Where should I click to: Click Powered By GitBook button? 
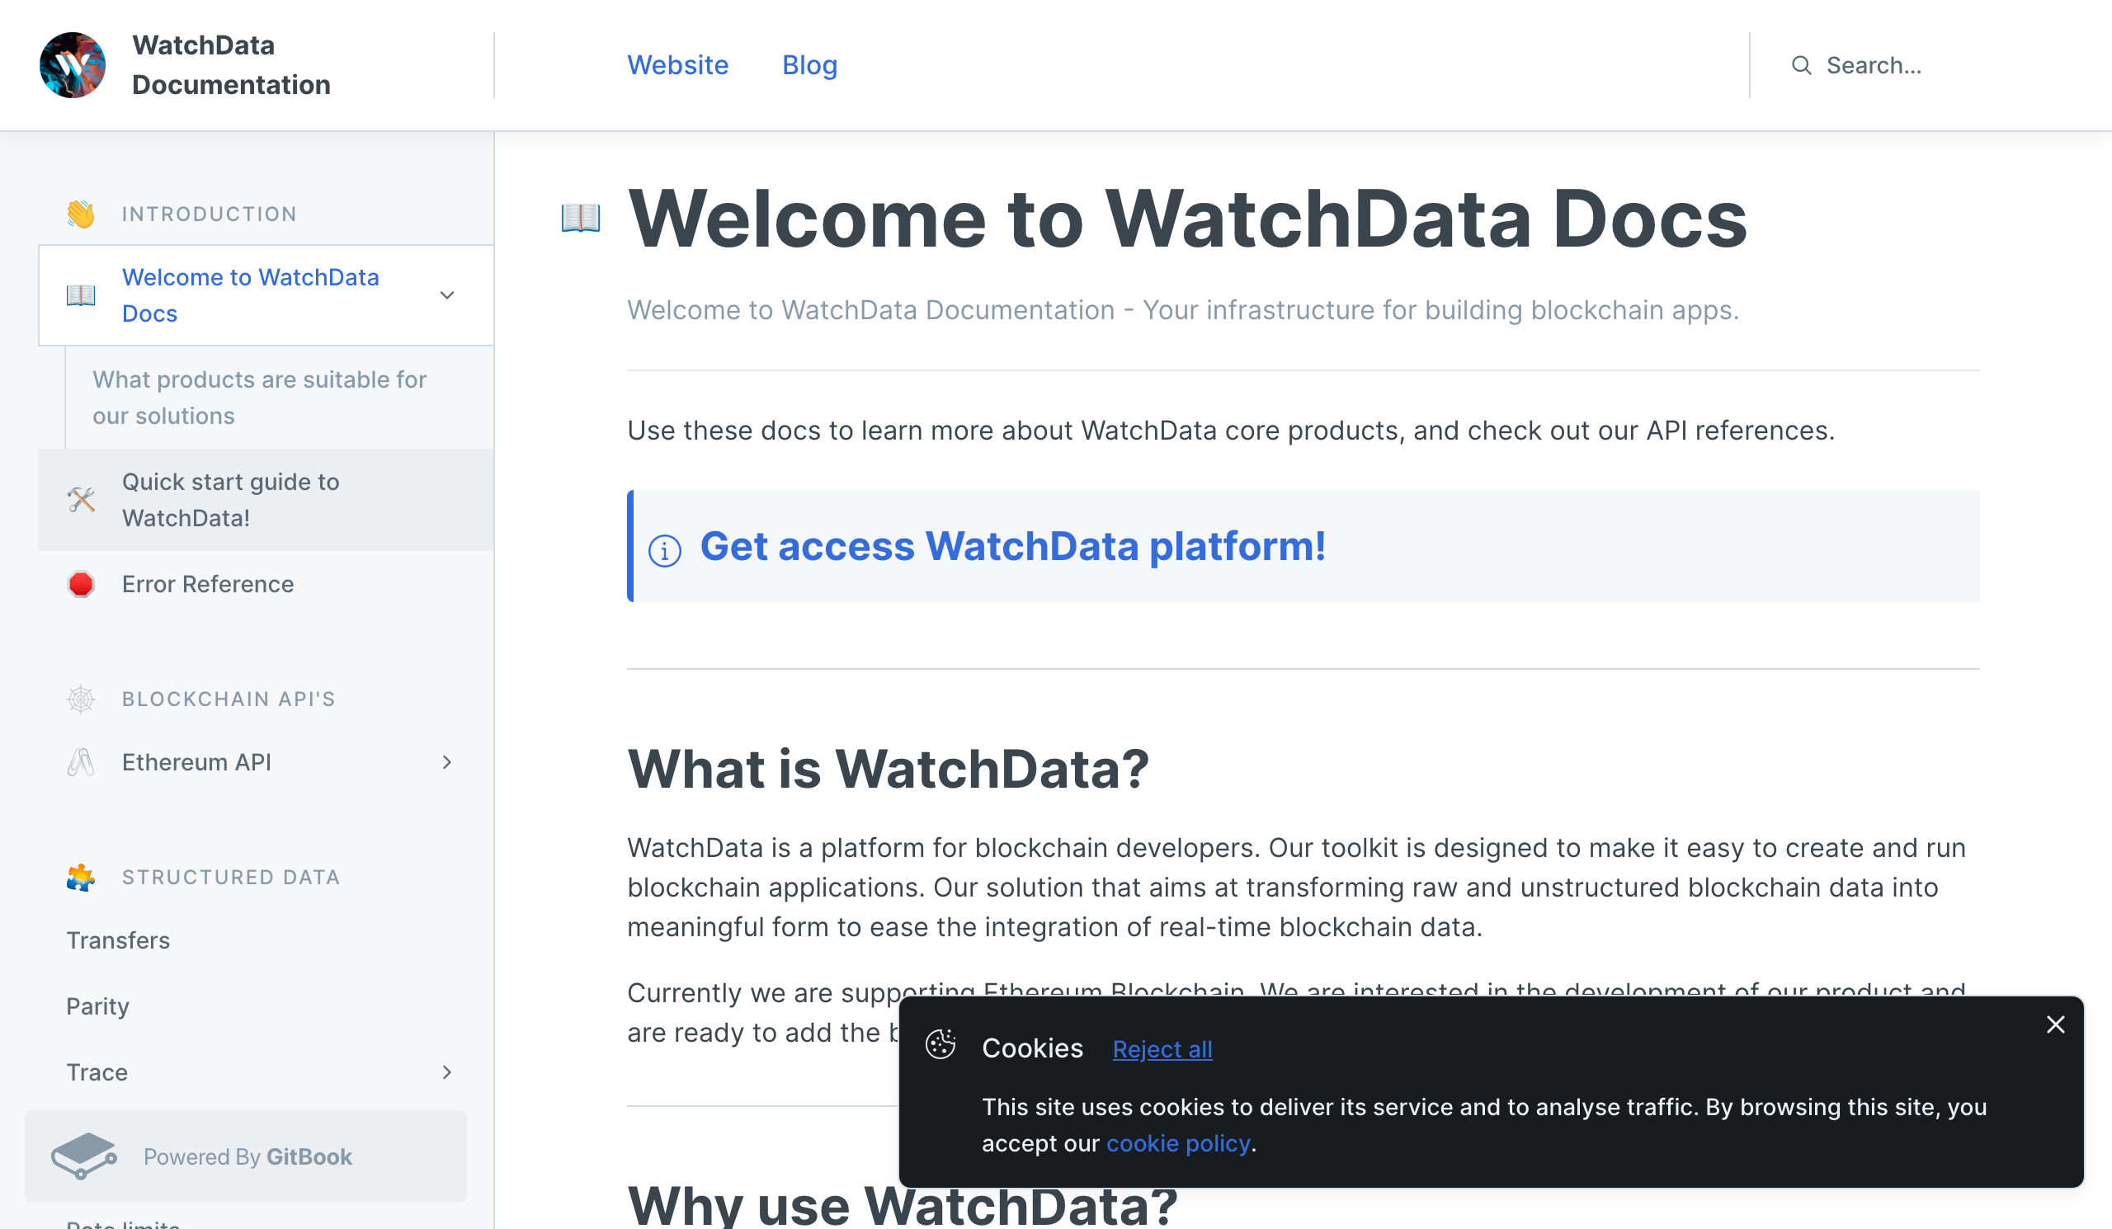246,1156
